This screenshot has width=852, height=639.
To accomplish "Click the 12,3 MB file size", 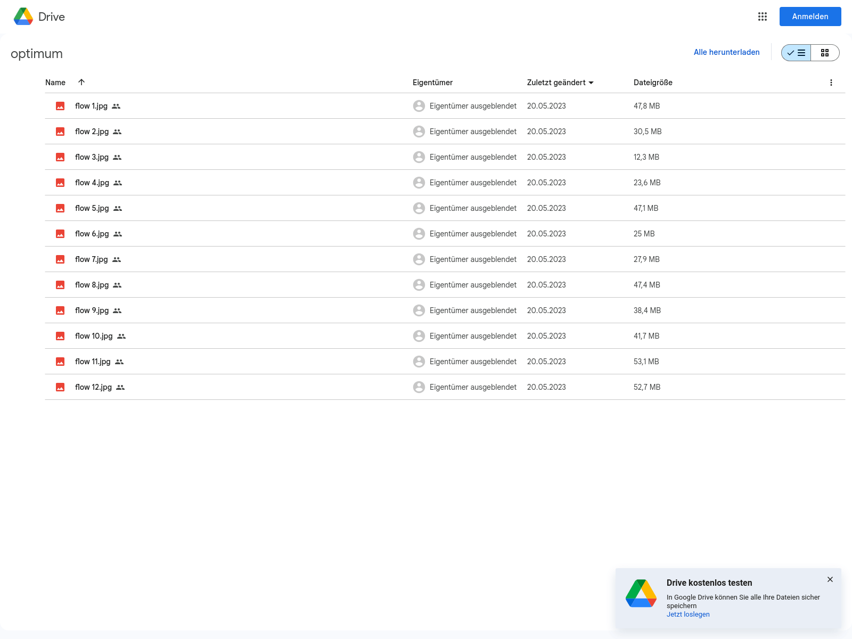I will click(646, 157).
